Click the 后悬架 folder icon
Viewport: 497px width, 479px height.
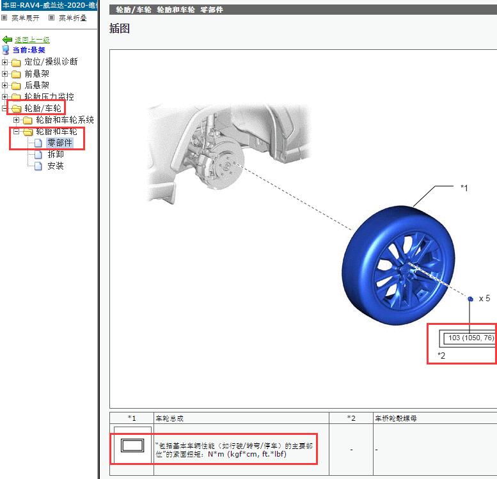(16, 86)
